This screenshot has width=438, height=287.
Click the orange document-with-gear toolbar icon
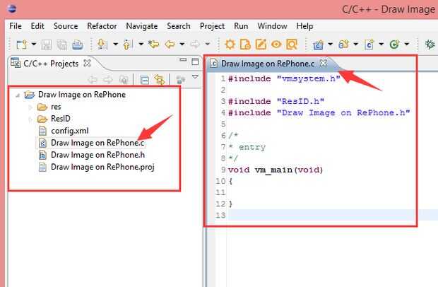pos(246,45)
